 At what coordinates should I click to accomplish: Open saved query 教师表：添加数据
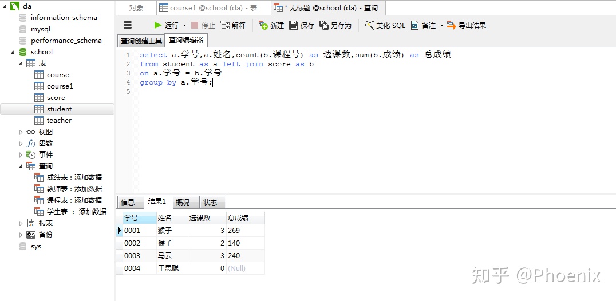click(x=74, y=189)
